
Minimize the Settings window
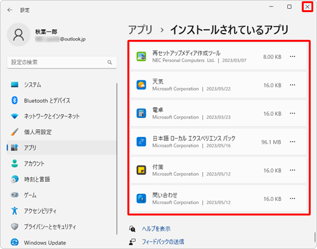(271, 7)
